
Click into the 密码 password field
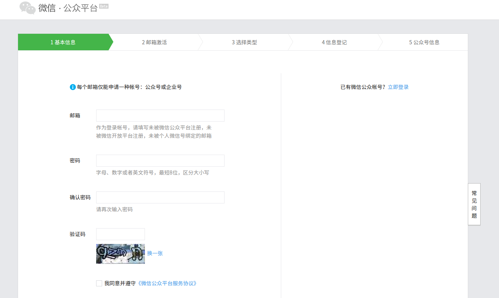(x=160, y=161)
